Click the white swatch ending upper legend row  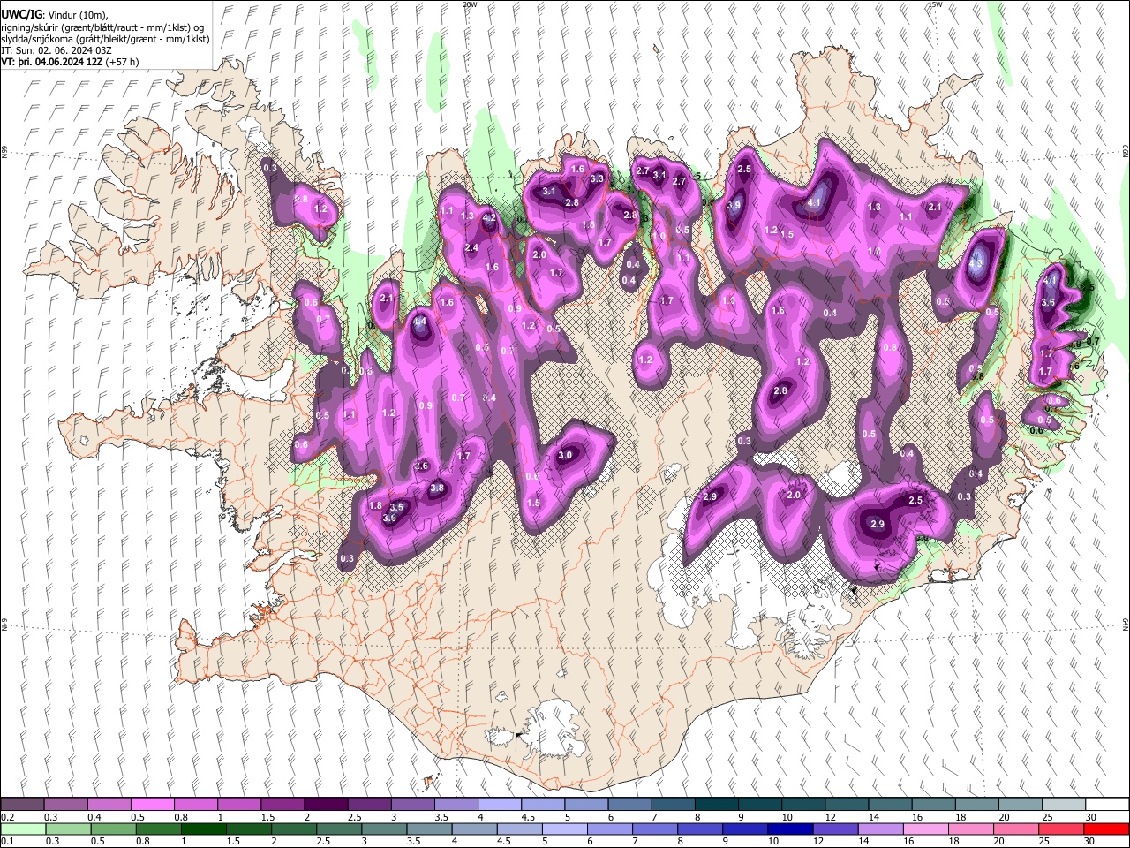(x=1107, y=805)
